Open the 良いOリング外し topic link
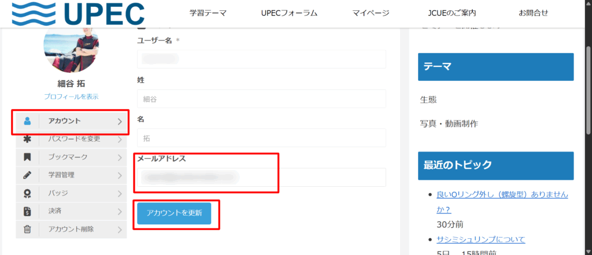This screenshot has width=592, height=255. click(502, 195)
